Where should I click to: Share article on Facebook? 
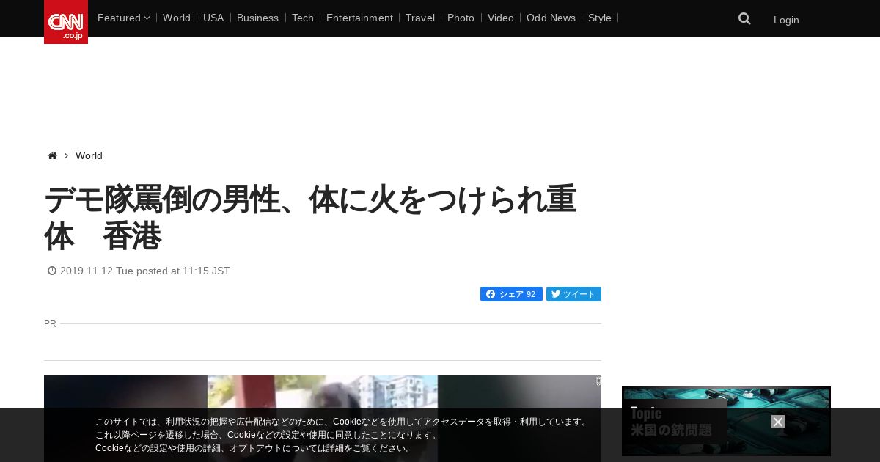511,294
